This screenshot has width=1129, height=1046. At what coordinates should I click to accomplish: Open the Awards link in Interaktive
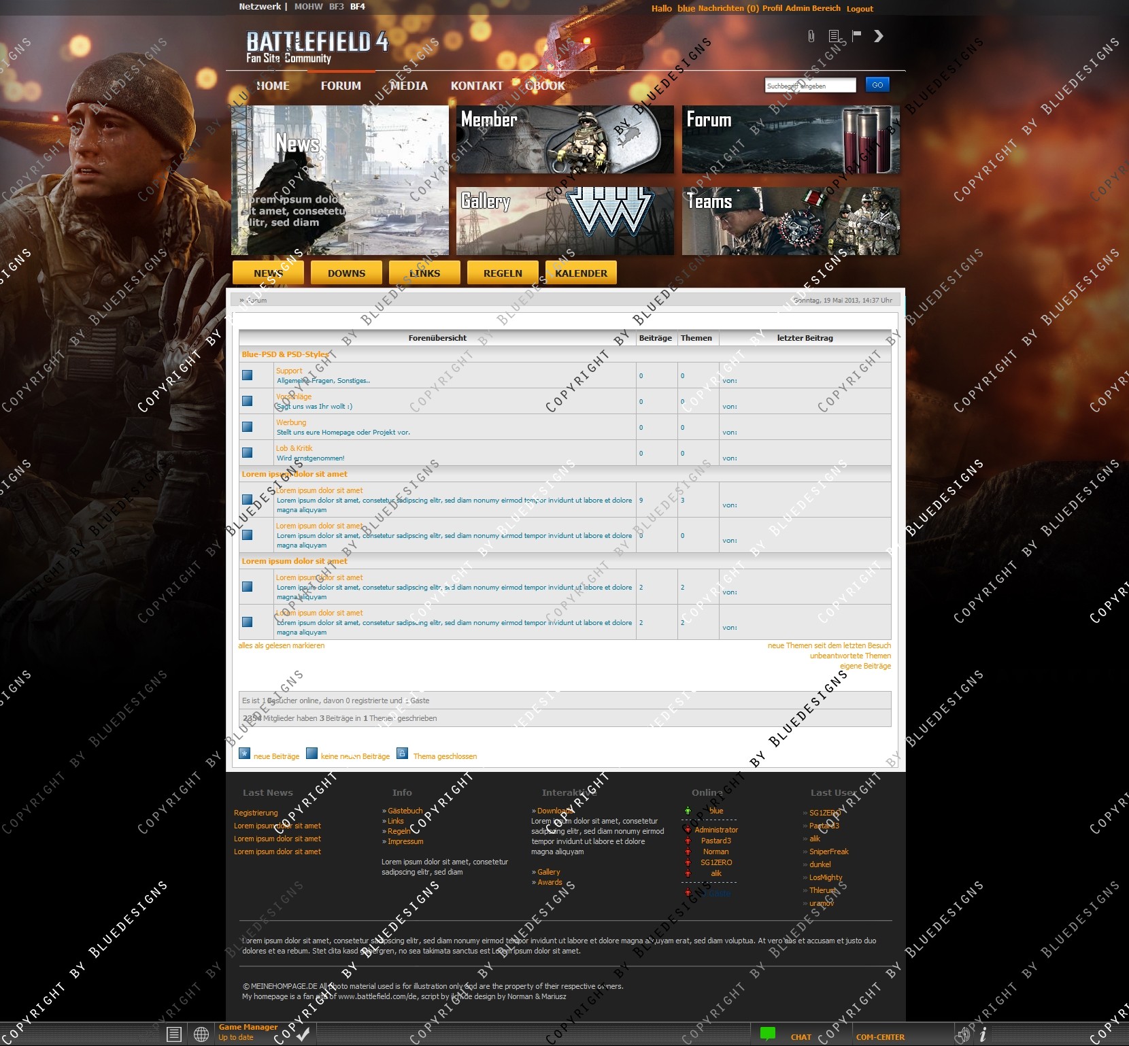[x=550, y=882]
